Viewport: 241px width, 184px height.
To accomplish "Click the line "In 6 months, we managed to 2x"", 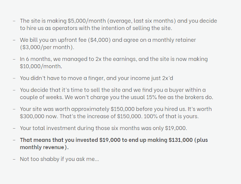I will 114,59.
